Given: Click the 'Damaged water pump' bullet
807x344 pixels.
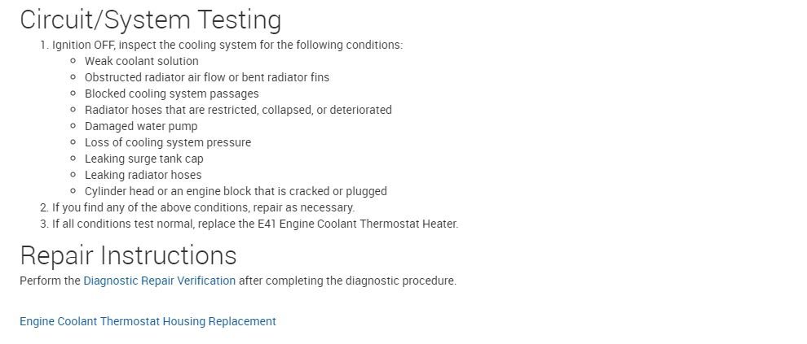Looking at the screenshot, I should (140, 126).
